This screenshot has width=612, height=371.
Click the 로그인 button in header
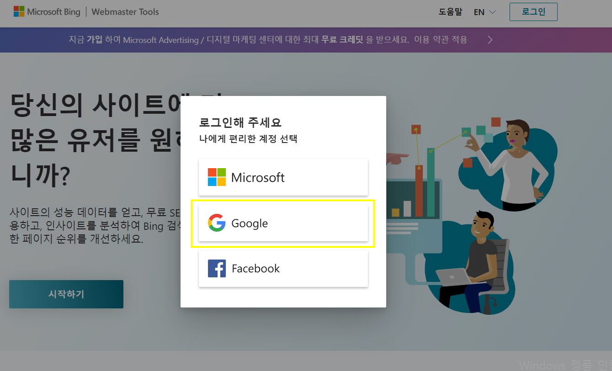tap(533, 12)
